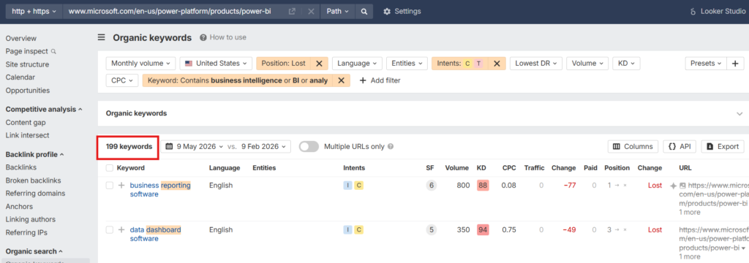
Task: Open http + https protocol dropdown
Action: [x=34, y=12]
